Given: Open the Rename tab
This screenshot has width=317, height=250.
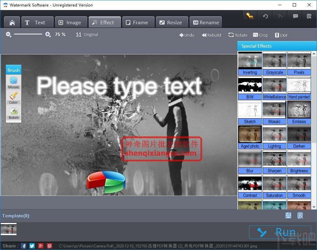Looking at the screenshot, I should click(206, 22).
